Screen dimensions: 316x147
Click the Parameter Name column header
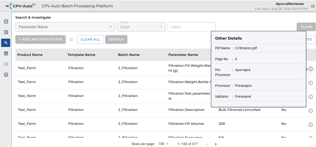tap(183, 55)
